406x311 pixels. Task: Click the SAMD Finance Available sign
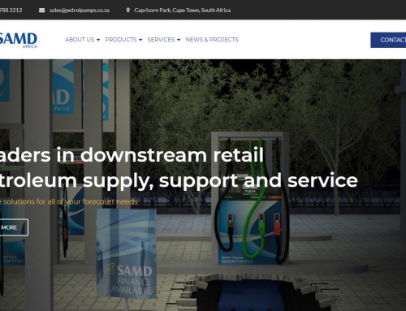pyautogui.click(x=127, y=253)
